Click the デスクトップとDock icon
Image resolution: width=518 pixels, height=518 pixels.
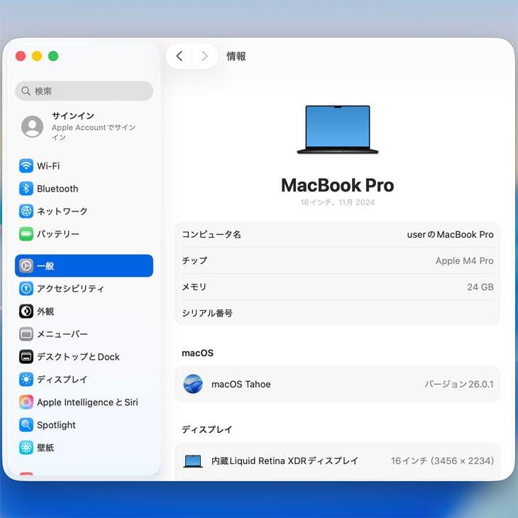click(x=26, y=357)
